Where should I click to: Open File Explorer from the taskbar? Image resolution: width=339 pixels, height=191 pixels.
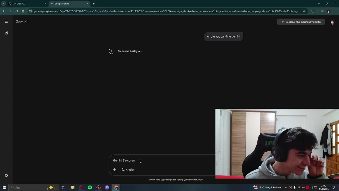click(x=72, y=188)
